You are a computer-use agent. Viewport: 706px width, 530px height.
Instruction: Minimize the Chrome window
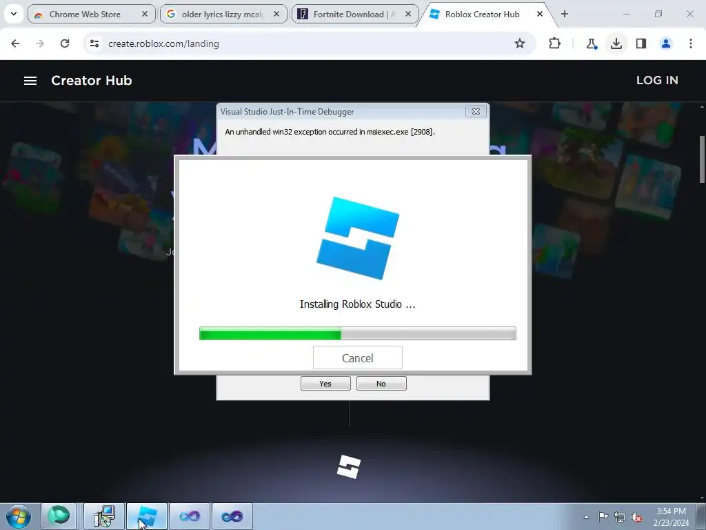[x=626, y=14]
